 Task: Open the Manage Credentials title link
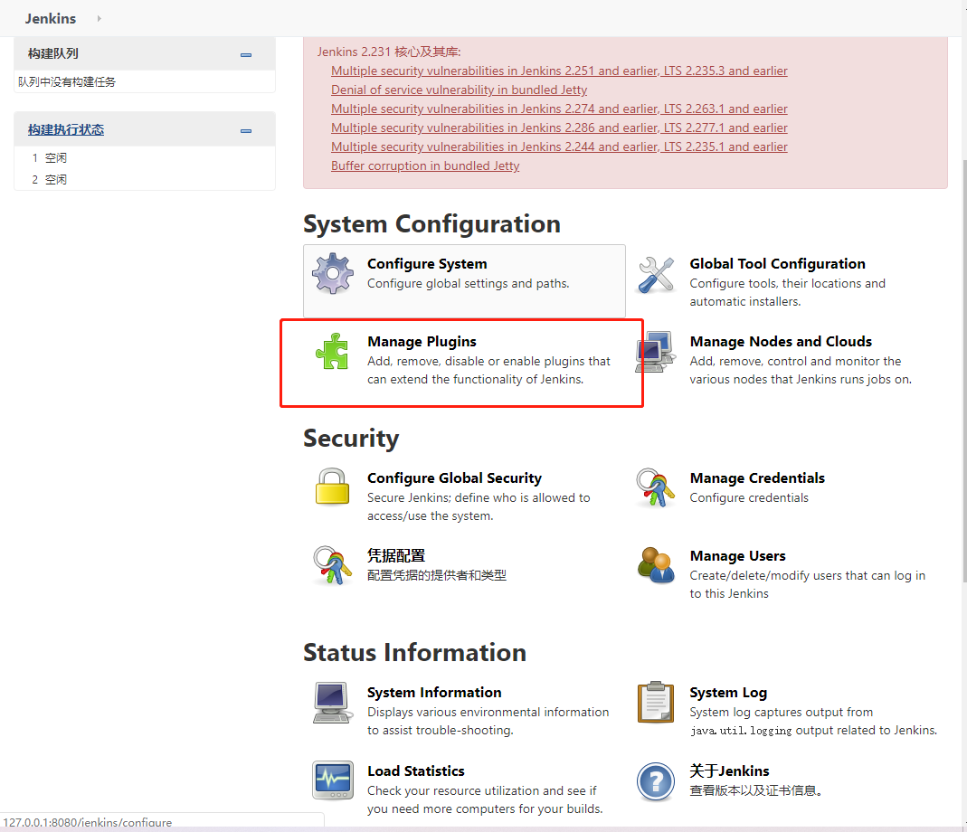(757, 478)
